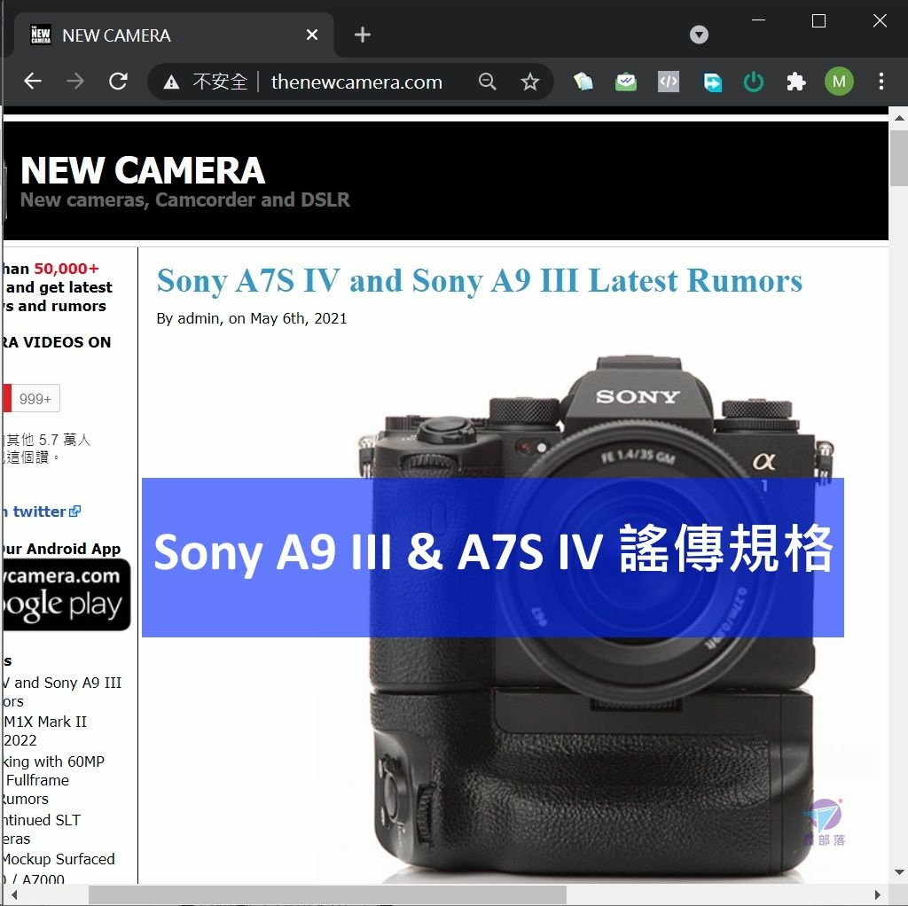Click the browser back arrow
This screenshot has height=906, width=908.
tap(33, 81)
